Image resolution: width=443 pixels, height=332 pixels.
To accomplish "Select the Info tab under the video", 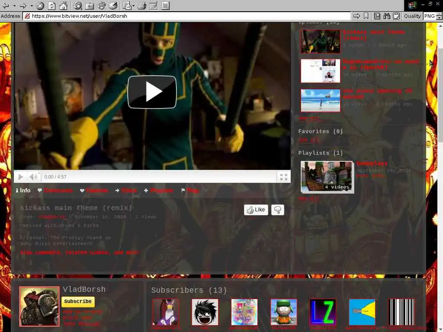I will coord(23,191).
